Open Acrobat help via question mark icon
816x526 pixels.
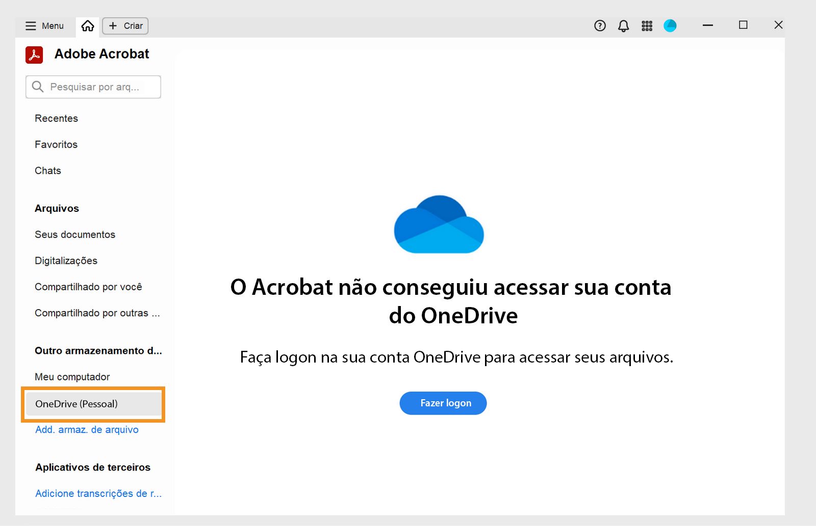tap(600, 25)
